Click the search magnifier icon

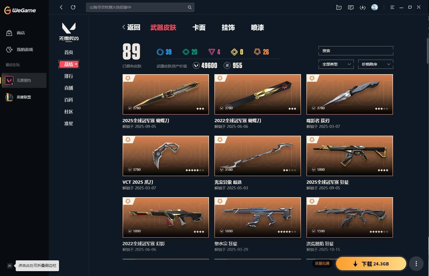point(189,7)
